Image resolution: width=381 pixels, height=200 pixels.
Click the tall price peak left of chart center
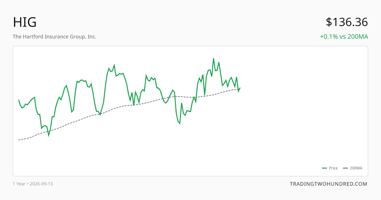114,65
